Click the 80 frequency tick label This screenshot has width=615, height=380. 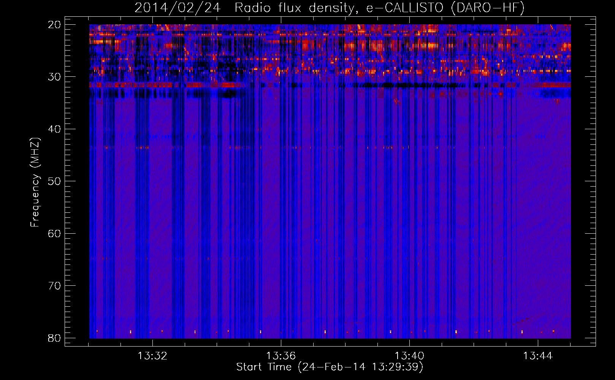pyautogui.click(x=54, y=338)
